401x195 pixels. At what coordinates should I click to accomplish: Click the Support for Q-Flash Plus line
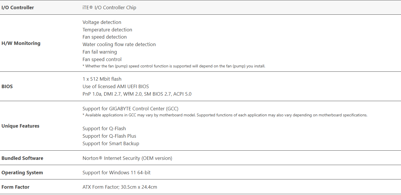pos(109,136)
